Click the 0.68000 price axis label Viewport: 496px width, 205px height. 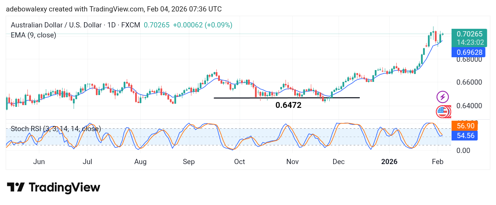point(469,59)
